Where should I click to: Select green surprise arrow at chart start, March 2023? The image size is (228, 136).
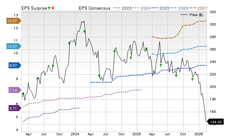23,94
